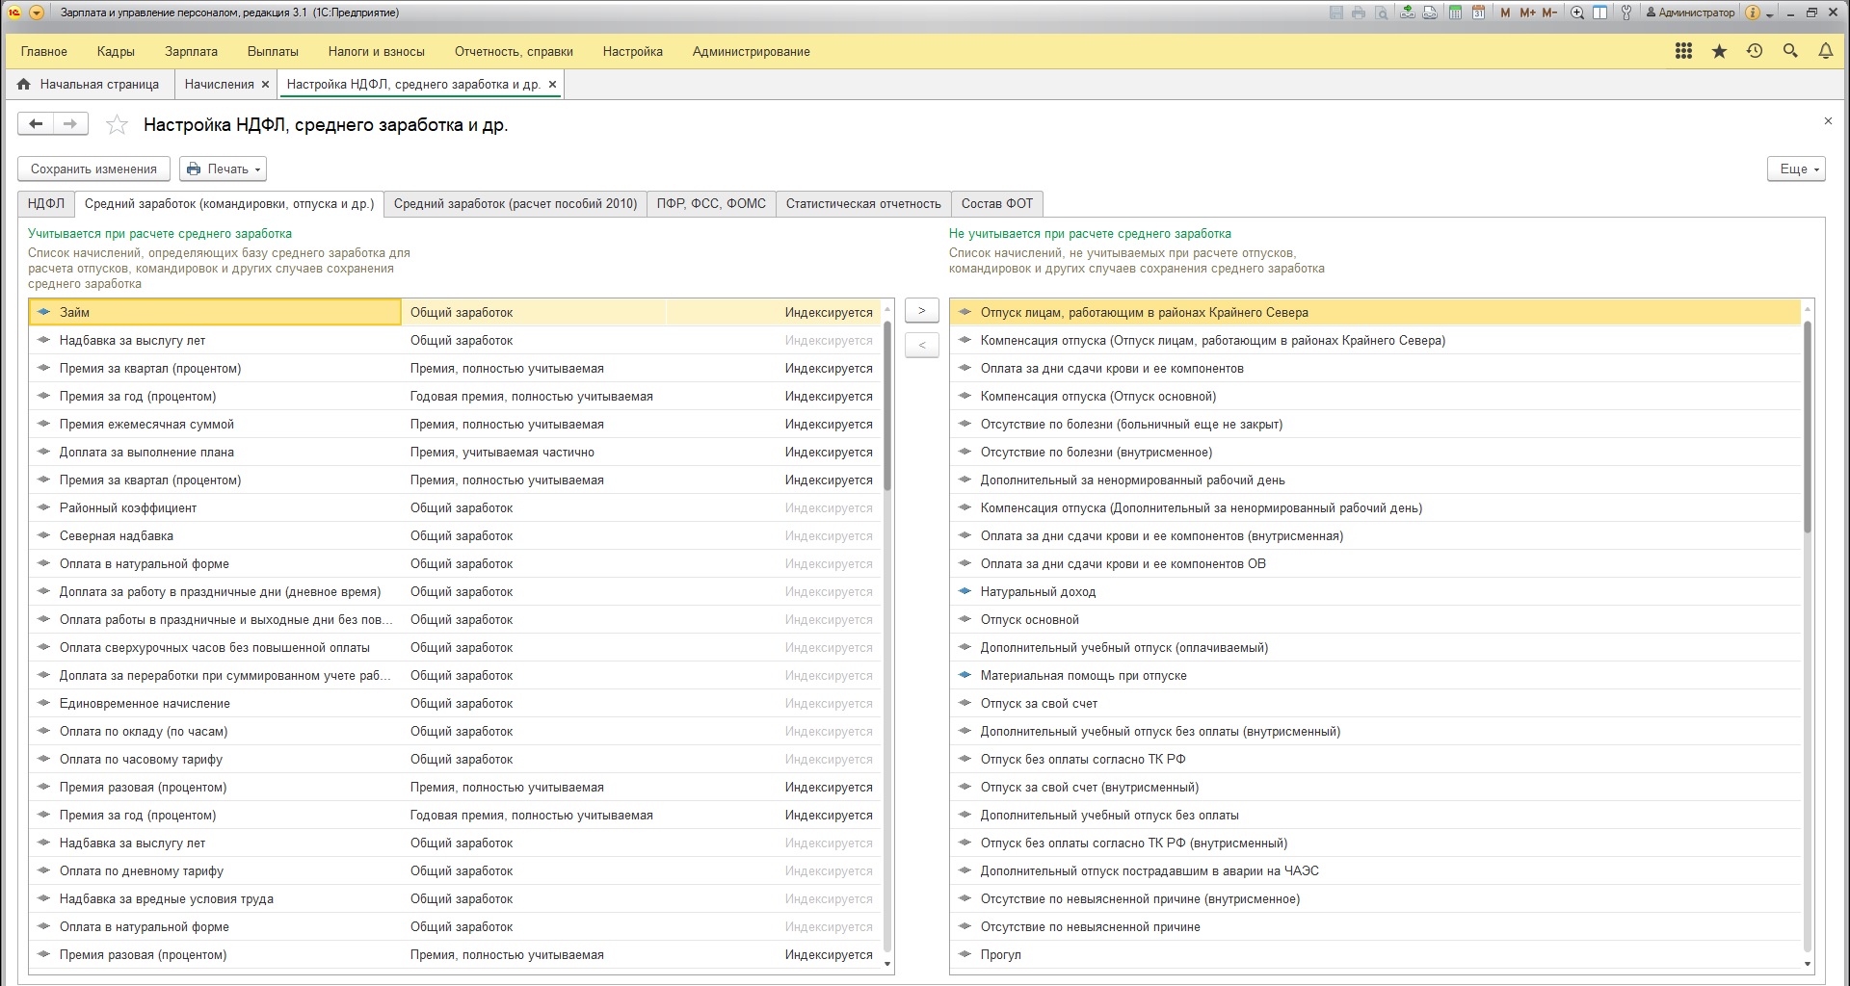1850x986 pixels.
Task: Expand the info dropdown arrow next to Администратор
Action: pyautogui.click(x=1770, y=14)
